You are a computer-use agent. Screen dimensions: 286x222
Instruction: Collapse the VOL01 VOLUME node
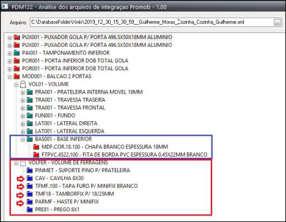[x=16, y=85]
